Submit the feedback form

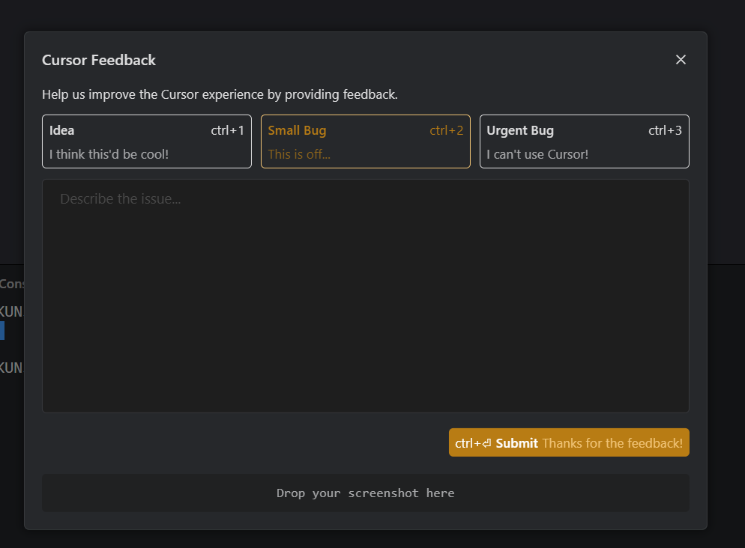pos(516,443)
